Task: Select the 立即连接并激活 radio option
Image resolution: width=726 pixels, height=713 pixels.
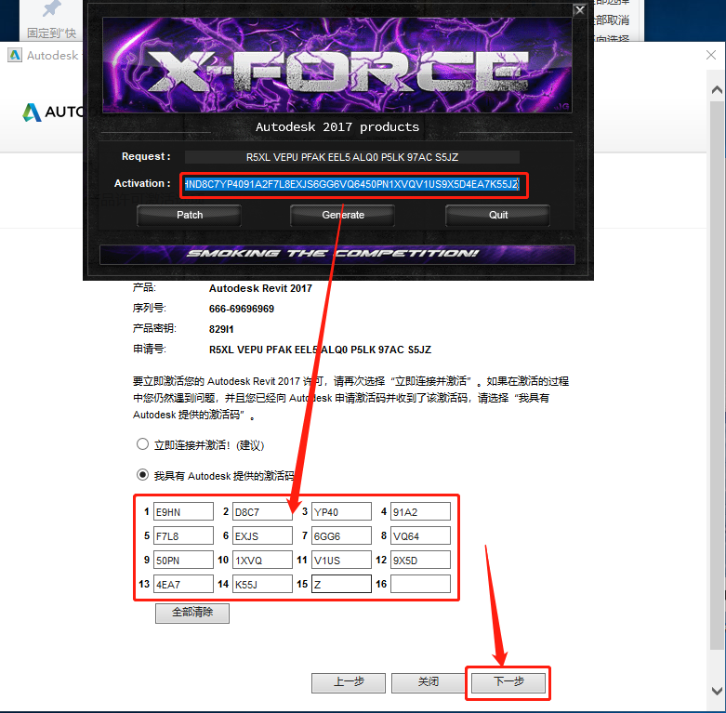Action: [x=142, y=444]
